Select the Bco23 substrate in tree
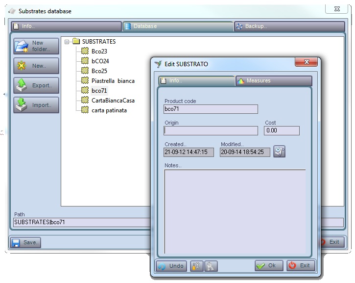The image size is (355, 283). [x=99, y=51]
